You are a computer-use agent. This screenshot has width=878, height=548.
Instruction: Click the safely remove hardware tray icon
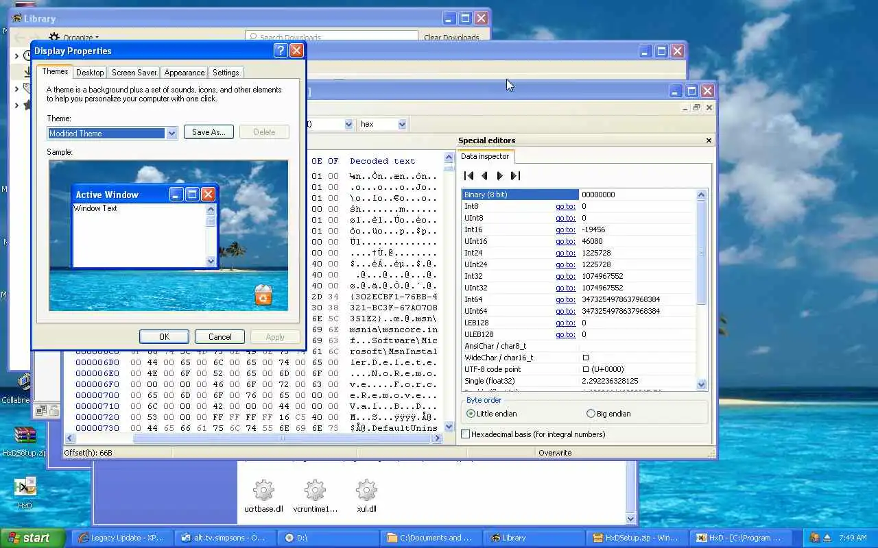click(x=827, y=538)
